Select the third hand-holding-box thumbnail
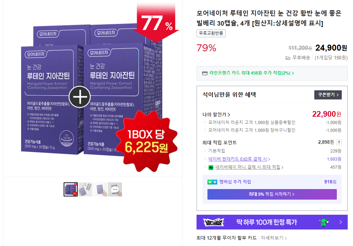 (100, 189)
